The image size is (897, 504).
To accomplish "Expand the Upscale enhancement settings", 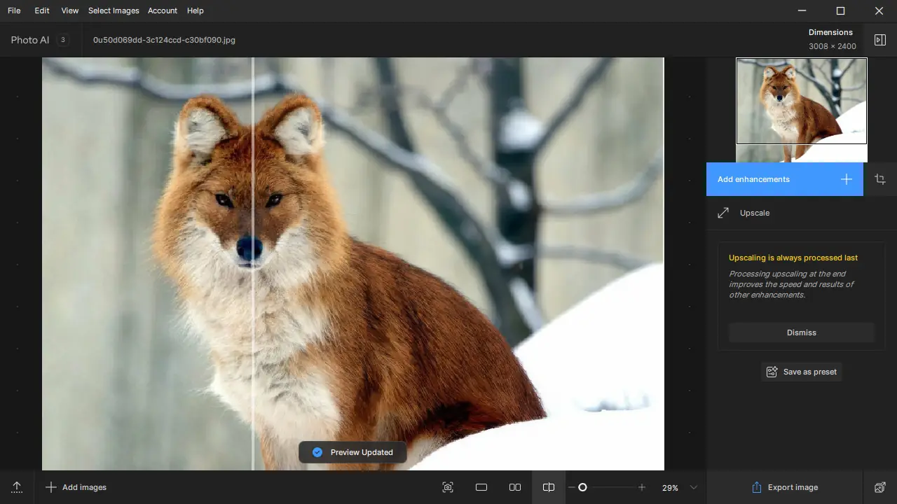I will 755,213.
